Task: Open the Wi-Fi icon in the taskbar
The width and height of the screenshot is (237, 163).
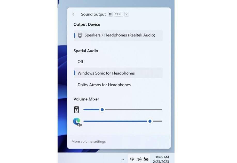Action: tap(132, 159)
